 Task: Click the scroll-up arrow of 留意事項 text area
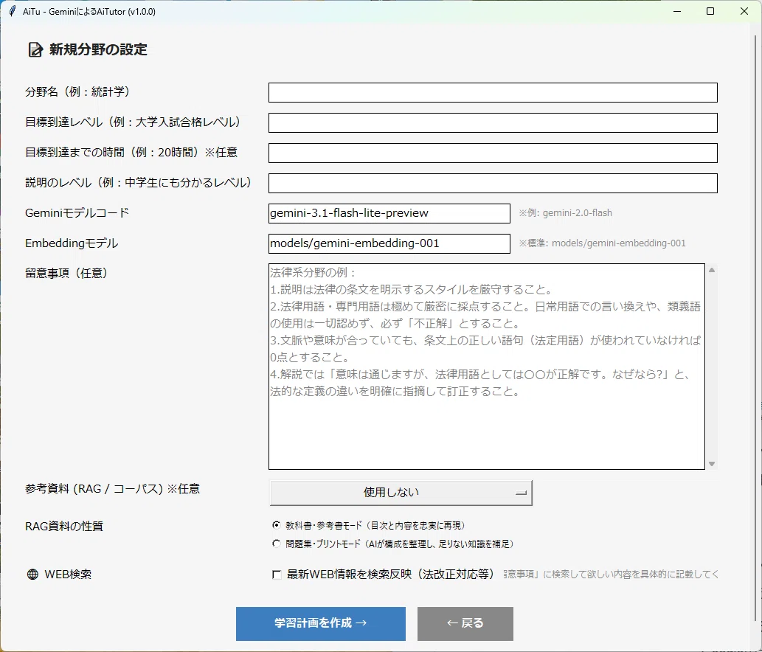(711, 270)
